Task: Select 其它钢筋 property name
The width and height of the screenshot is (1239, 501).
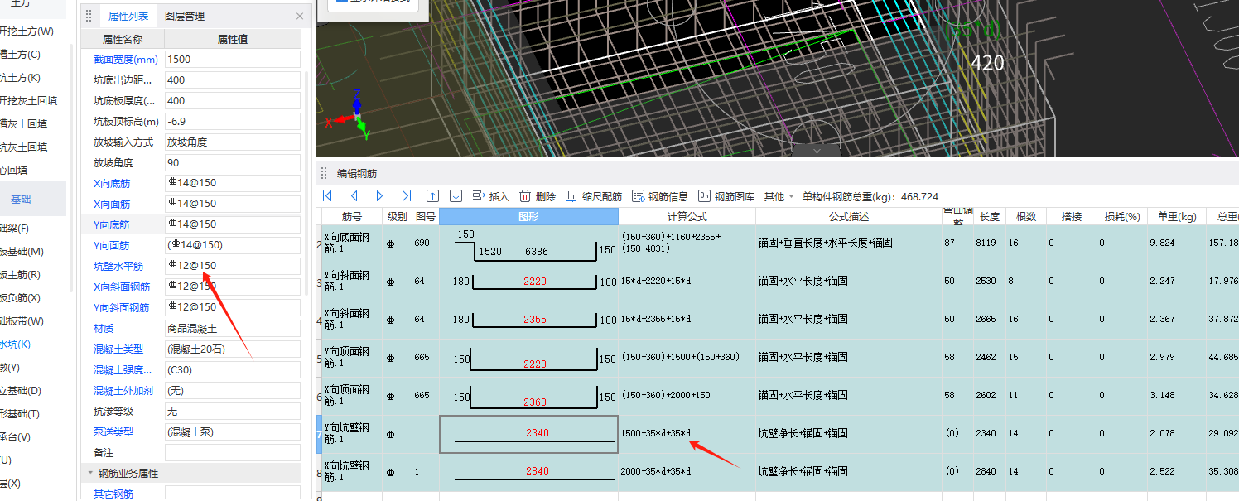Action: coord(113,494)
